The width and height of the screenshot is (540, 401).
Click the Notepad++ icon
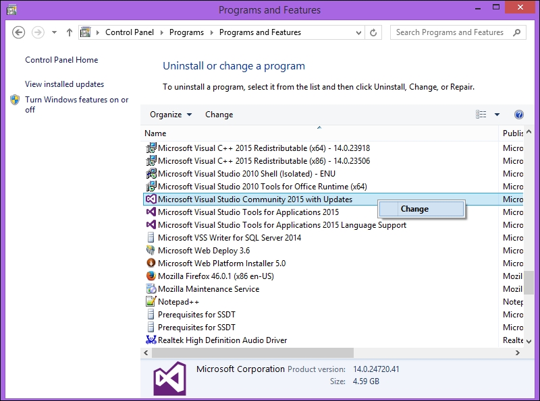(151, 302)
